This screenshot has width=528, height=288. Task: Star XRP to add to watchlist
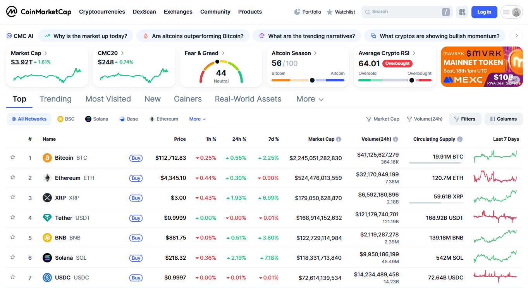pos(13,197)
